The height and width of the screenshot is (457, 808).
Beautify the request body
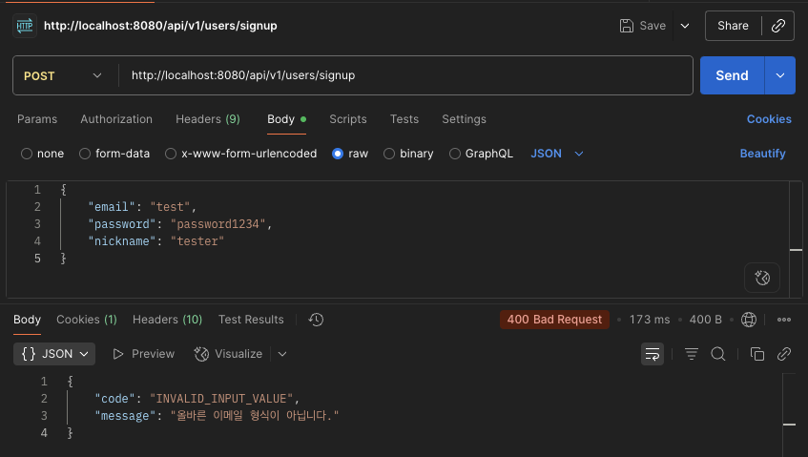(762, 154)
